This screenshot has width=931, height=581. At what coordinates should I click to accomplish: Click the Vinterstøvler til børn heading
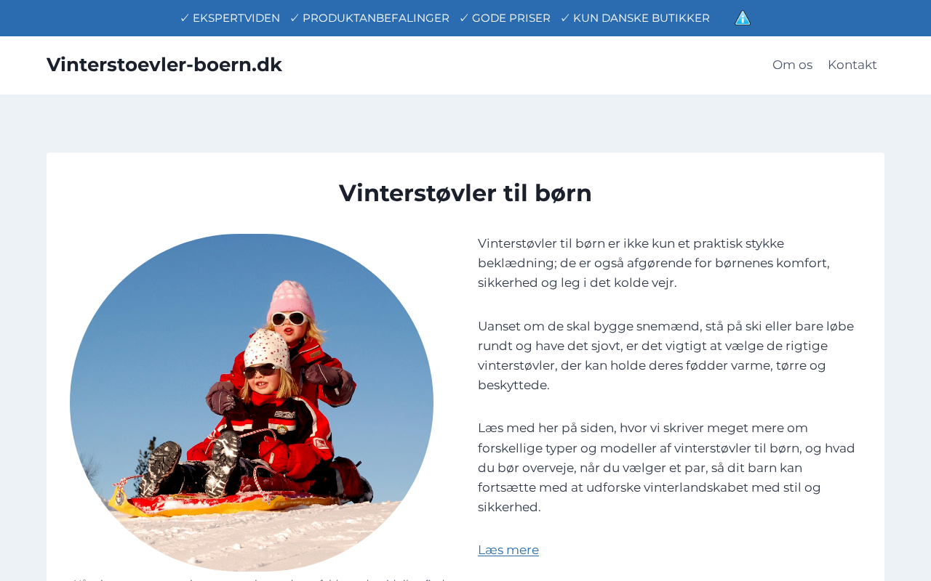[465, 193]
